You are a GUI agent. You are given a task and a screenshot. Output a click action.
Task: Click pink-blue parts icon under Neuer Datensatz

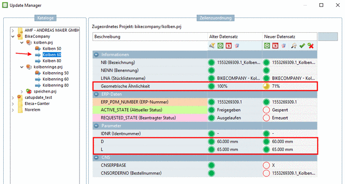[284, 46]
